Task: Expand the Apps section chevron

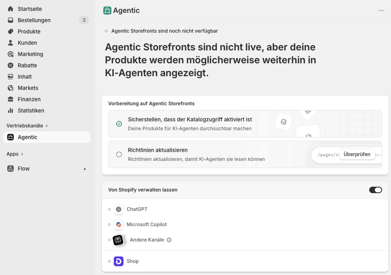Action: coord(22,154)
